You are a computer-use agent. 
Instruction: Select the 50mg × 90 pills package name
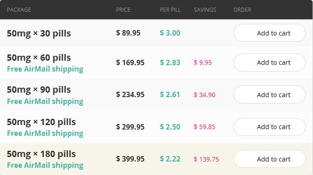tap(39, 90)
